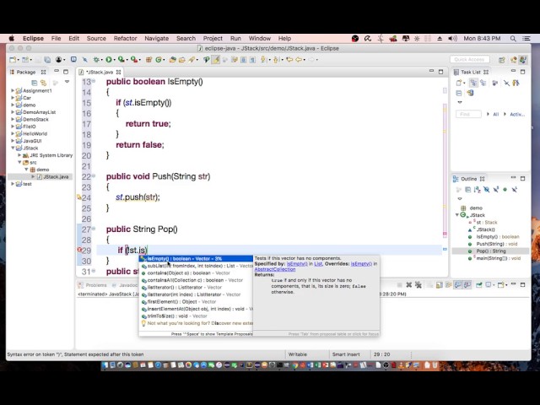Click the Save All toolbar icon
Image resolution: width=540 pixels, height=405 pixels.
click(47, 60)
